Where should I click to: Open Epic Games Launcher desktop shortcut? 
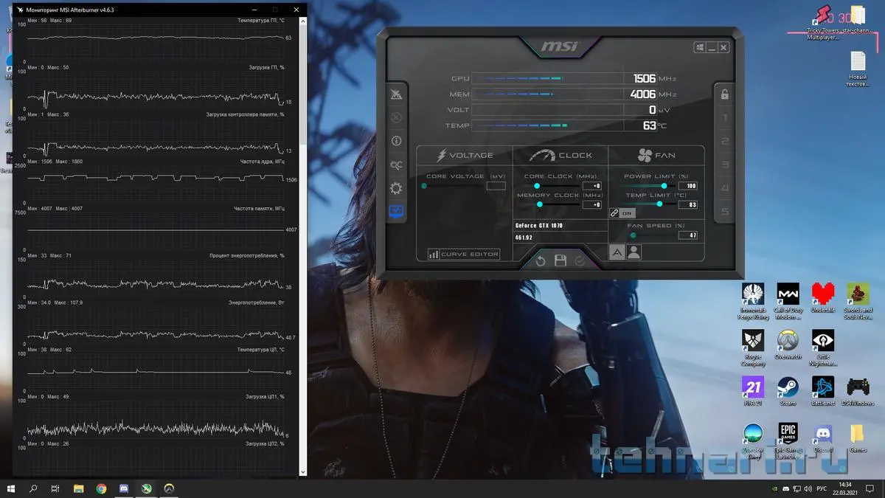[x=788, y=441]
